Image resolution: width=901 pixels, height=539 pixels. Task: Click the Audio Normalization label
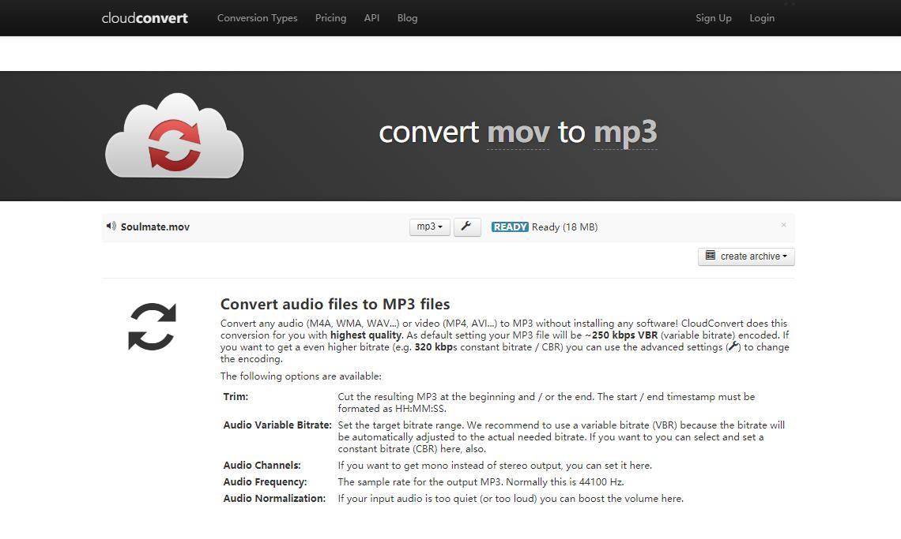click(x=274, y=498)
